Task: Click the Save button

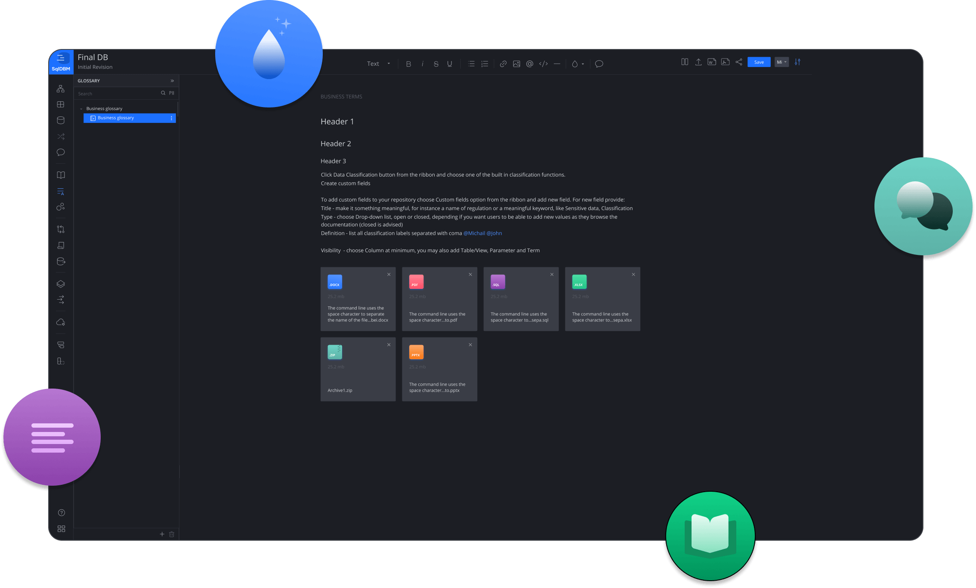Action: point(759,62)
